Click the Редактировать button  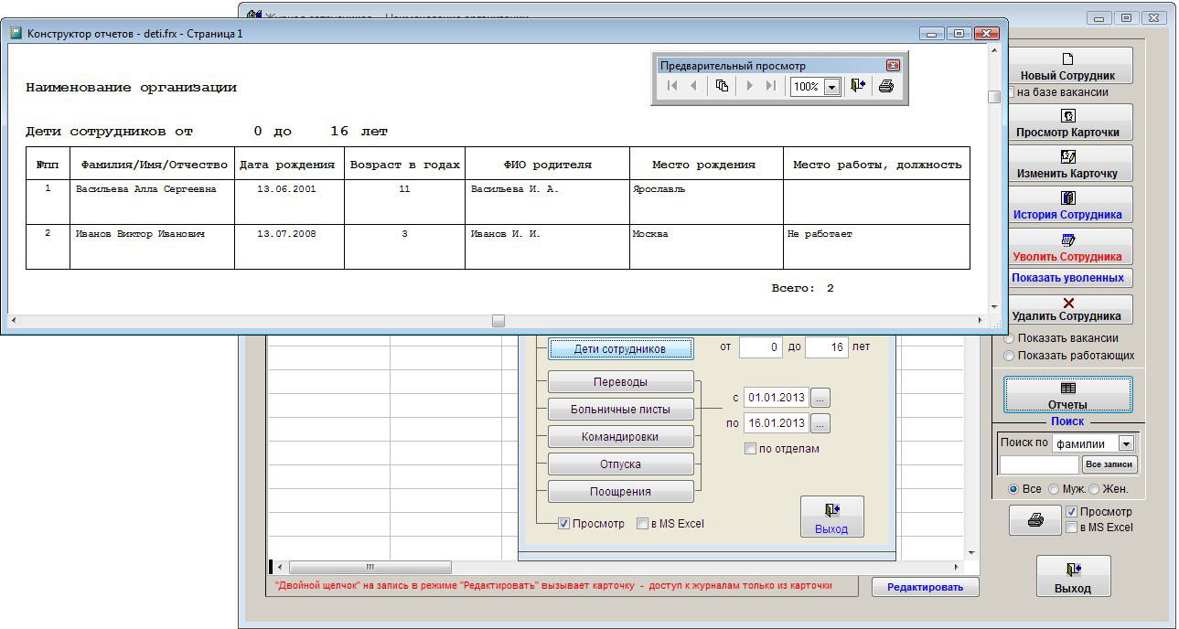[924, 588]
